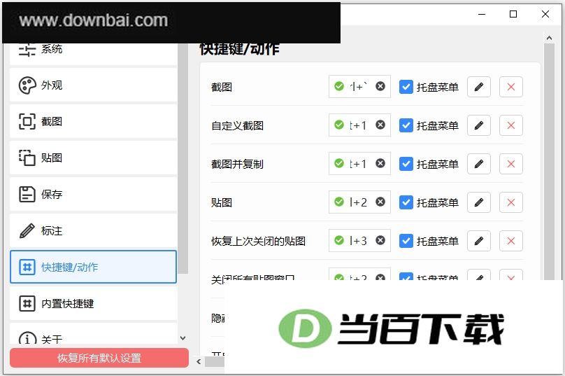Edit the 截图 action with pencil icon
The image size is (565, 376).
[x=479, y=87]
